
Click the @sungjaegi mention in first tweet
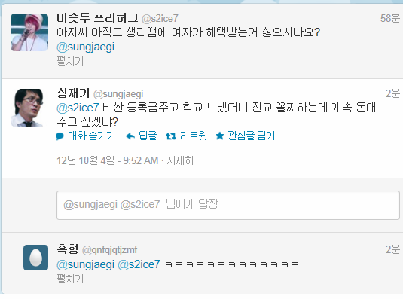click(x=85, y=47)
